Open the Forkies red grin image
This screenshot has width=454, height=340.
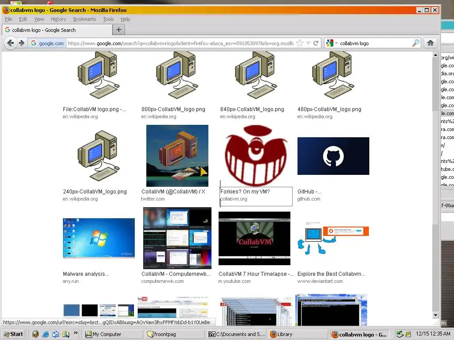(x=256, y=155)
